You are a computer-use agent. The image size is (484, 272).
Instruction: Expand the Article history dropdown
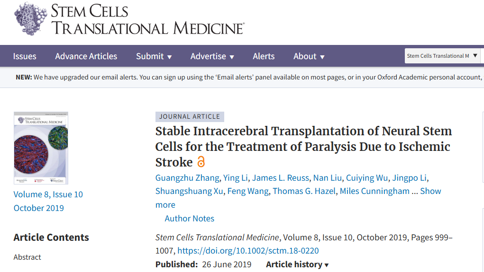[x=297, y=264]
